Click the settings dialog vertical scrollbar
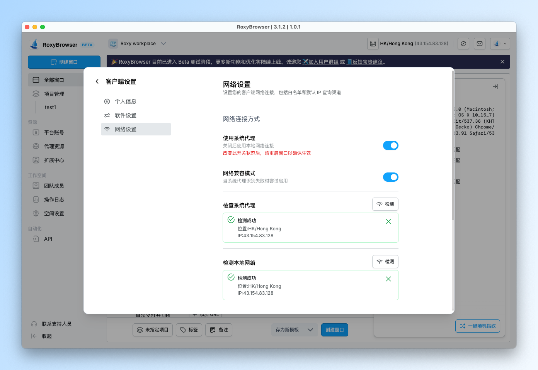The image size is (538, 370). [x=453, y=146]
